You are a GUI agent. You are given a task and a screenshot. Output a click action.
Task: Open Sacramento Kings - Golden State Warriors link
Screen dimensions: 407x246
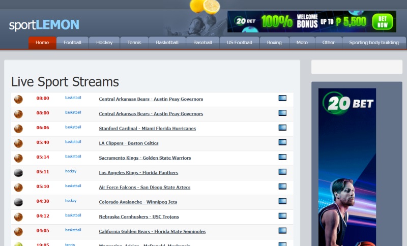[145, 158]
